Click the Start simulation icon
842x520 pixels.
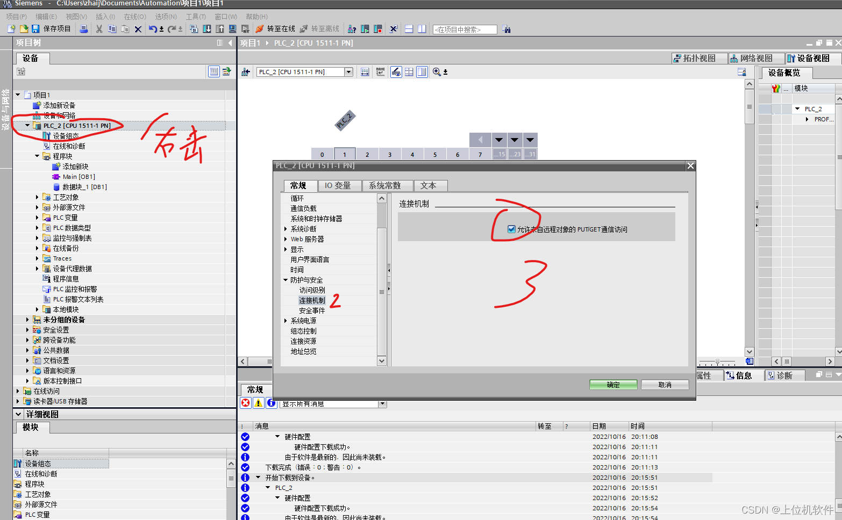pyautogui.click(x=232, y=29)
